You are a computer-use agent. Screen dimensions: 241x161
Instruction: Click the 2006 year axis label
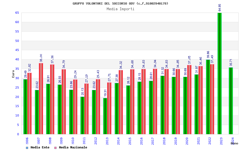27,141
